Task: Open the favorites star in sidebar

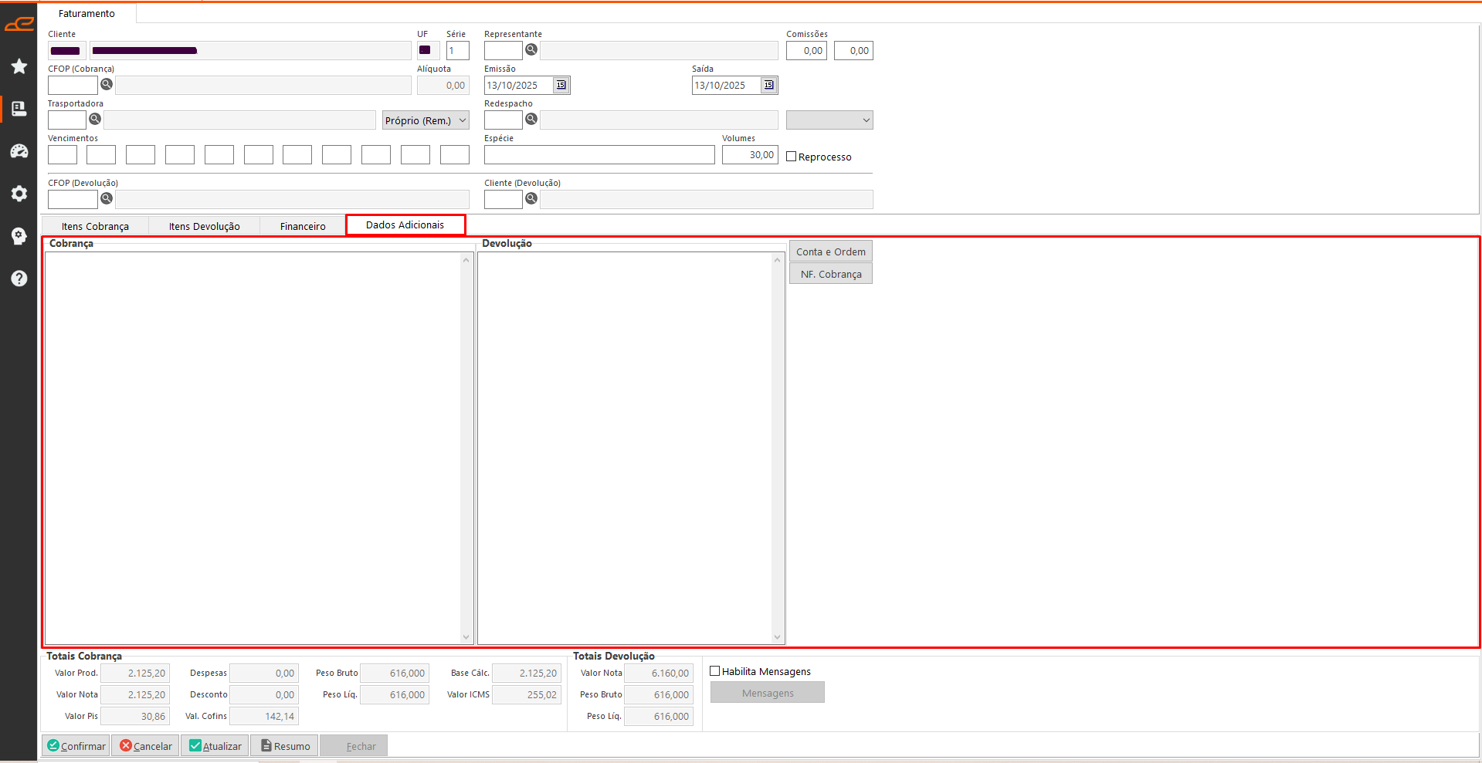Action: (x=19, y=66)
